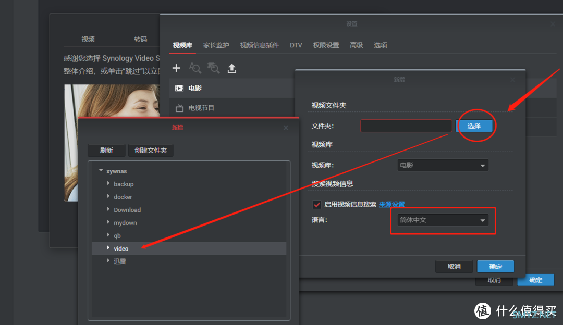Image resolution: width=563 pixels, height=325 pixels.
Task: Select the qb folder name
Action: [x=117, y=236]
